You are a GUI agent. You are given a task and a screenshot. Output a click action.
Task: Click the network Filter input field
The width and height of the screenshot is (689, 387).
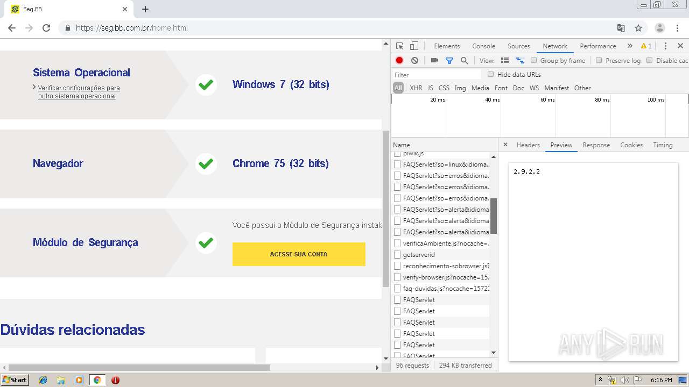point(437,75)
